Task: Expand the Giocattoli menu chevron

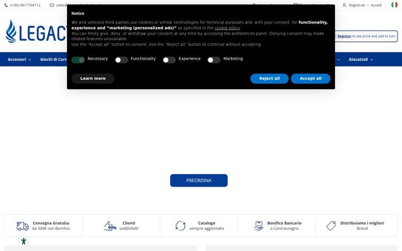Action: (372, 60)
